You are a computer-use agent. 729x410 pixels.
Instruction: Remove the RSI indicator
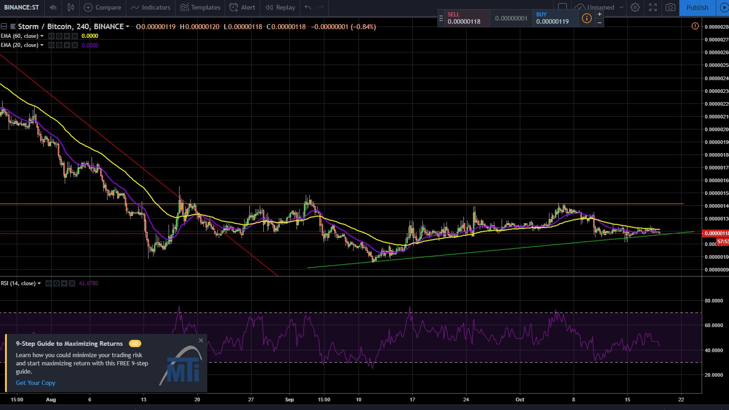click(72, 283)
